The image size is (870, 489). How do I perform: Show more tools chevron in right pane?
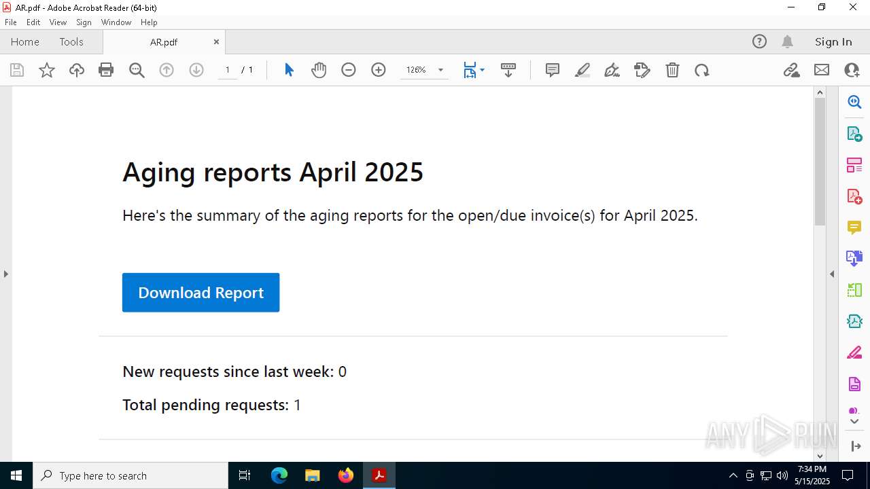(x=854, y=422)
